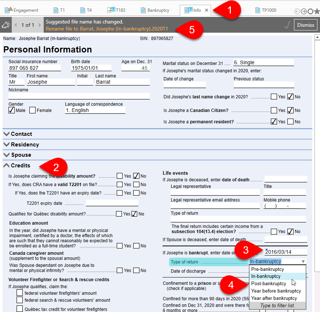The width and height of the screenshot is (320, 312).
Task: Open Language of correspondence dropdown
Action: tap(95, 110)
